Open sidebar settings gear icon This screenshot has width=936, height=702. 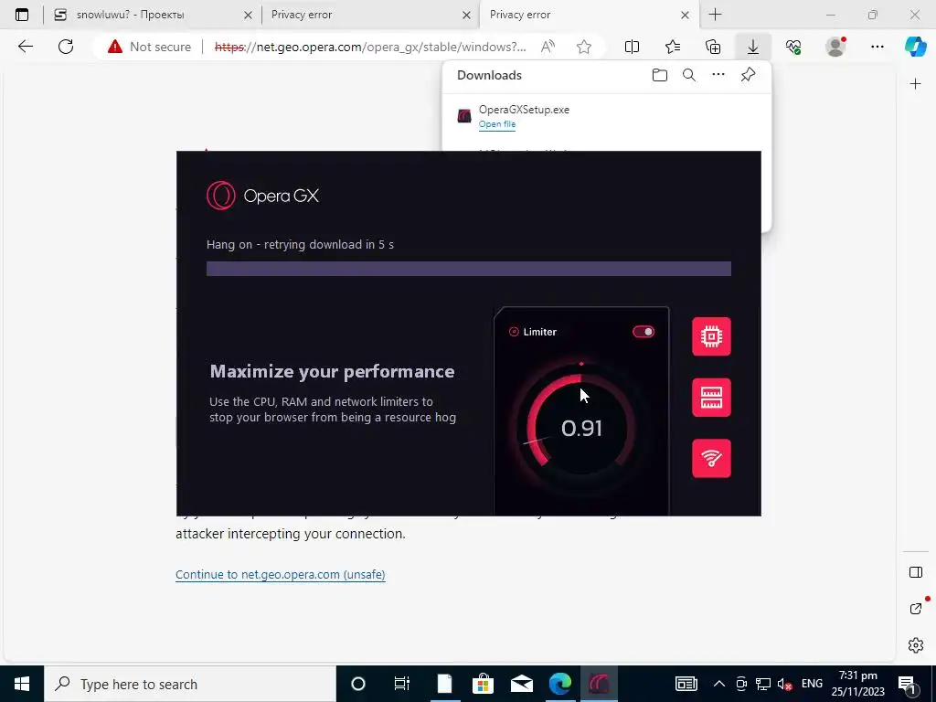point(915,645)
